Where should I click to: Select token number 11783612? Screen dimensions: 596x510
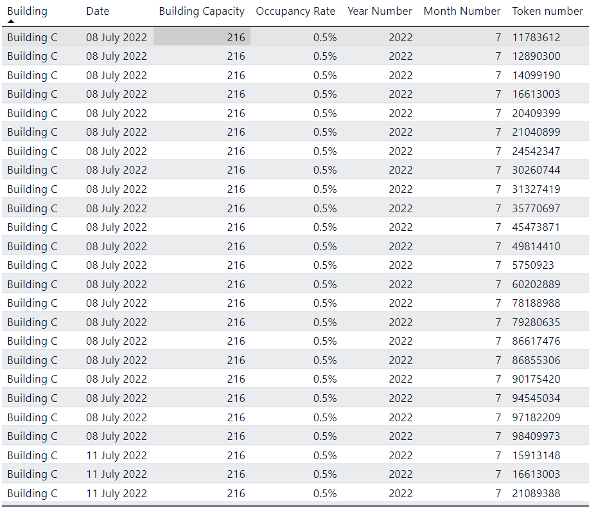[x=536, y=38]
